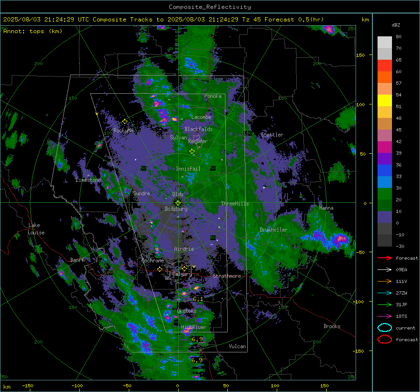The height and width of the screenshot is (392, 420).
Task: Click the ThreeHills label
Action: [235, 204]
